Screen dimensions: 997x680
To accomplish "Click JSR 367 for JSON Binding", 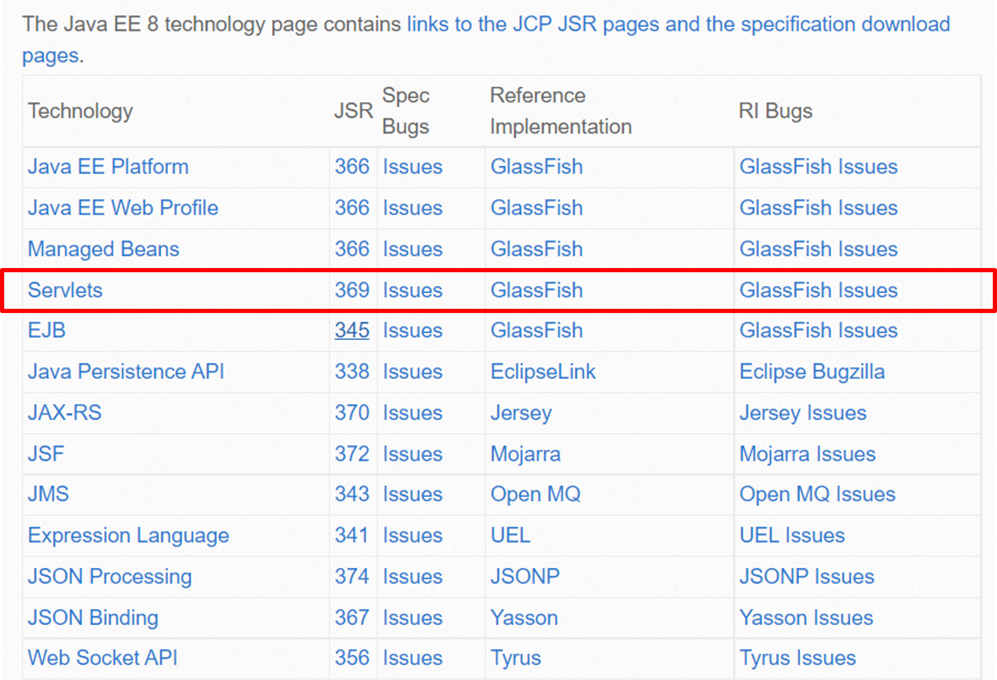I will [x=352, y=618].
